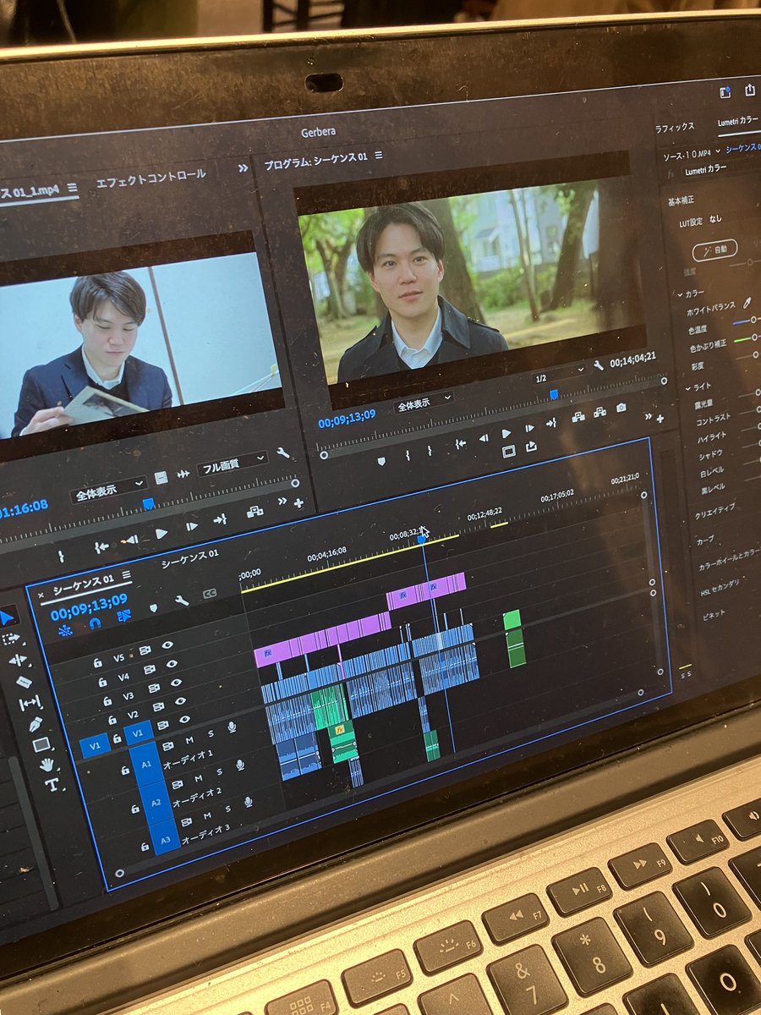Show overflow panels chevron in Source panel

244,167
